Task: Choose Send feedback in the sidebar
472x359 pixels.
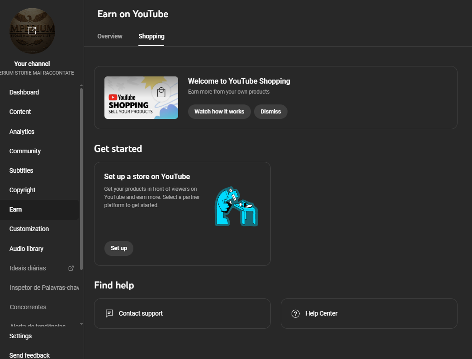Action: (x=29, y=355)
